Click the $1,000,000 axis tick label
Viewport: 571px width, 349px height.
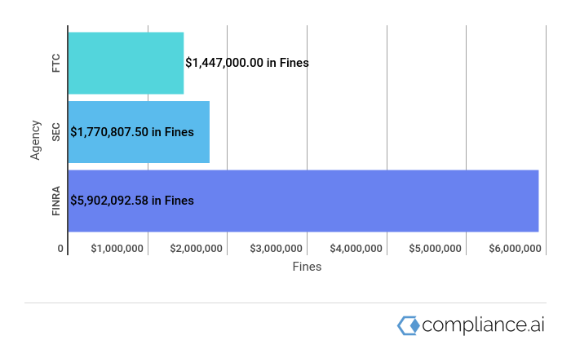(x=117, y=249)
